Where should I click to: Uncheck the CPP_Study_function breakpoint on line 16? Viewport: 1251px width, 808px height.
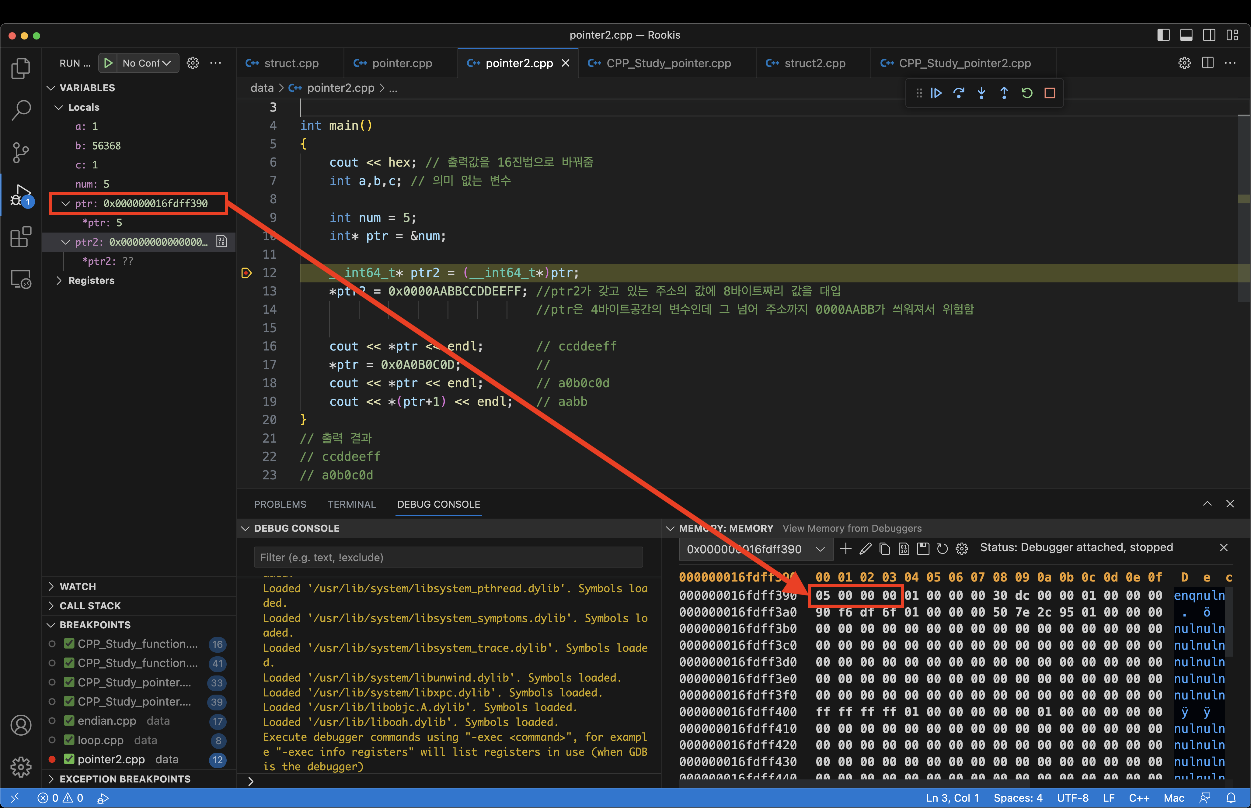pos(69,644)
